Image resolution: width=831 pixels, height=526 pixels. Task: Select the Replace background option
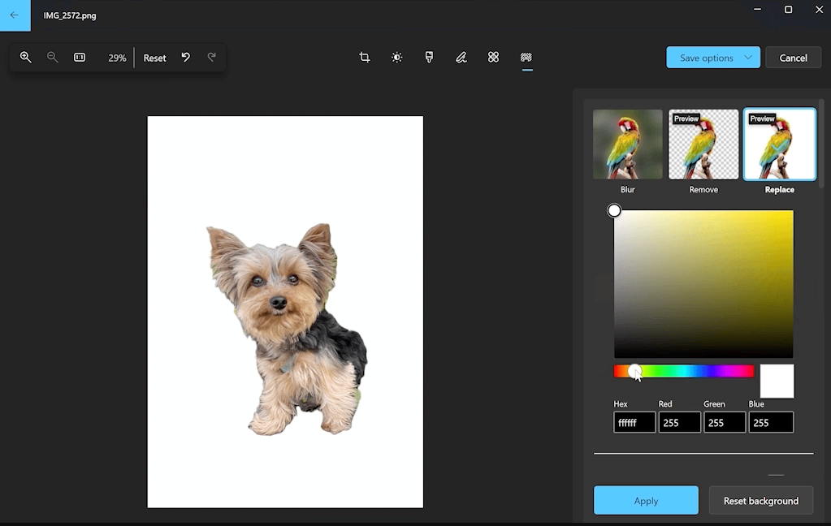coord(779,144)
